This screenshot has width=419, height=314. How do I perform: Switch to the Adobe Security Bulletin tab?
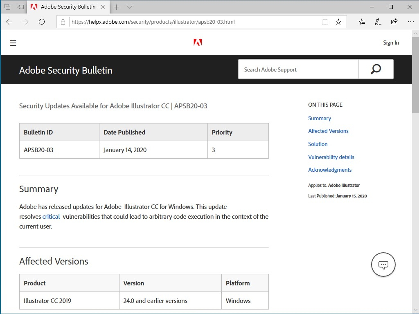68,7
